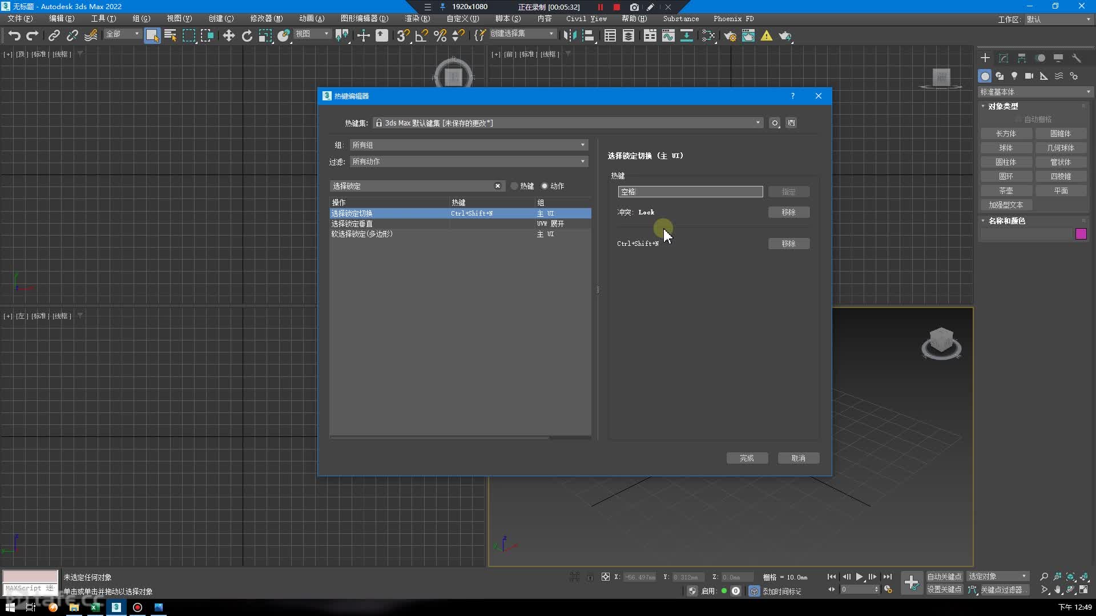The height and width of the screenshot is (616, 1096).
Task: Toggle the 3D Snaps icon
Action: pyautogui.click(x=403, y=35)
